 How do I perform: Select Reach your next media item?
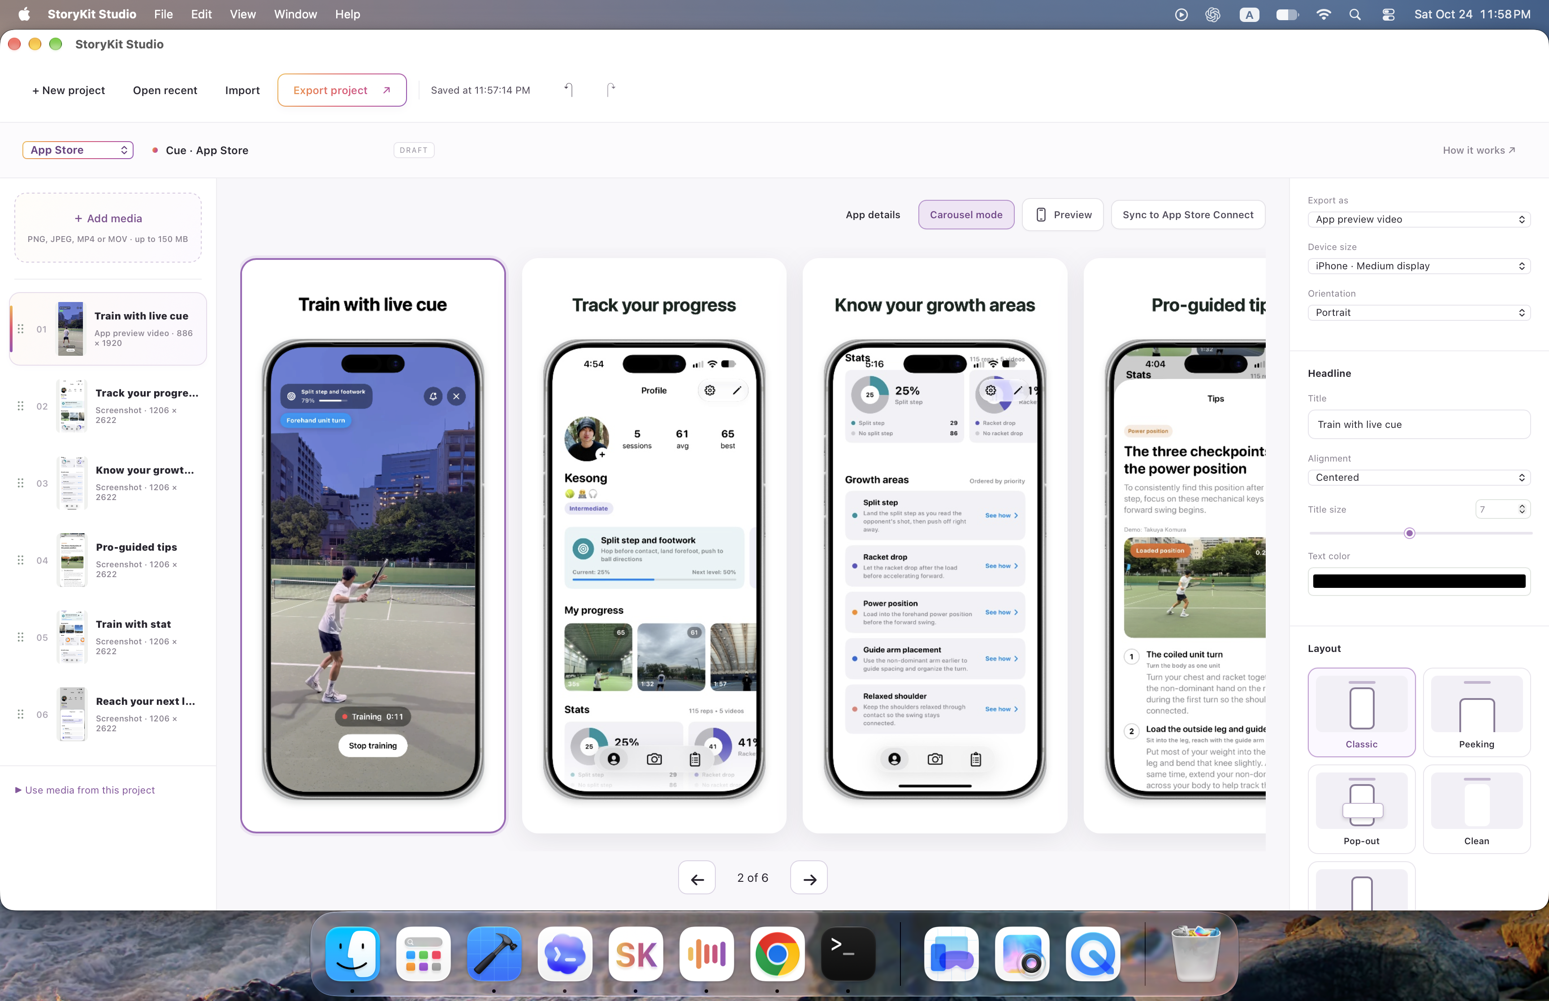click(x=108, y=714)
